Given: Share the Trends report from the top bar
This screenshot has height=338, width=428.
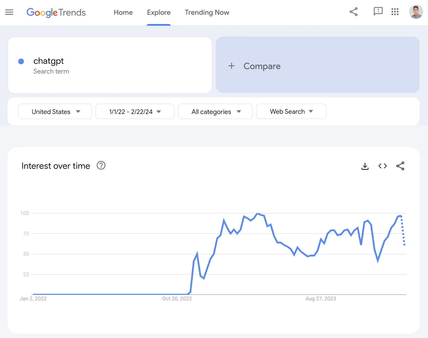Looking at the screenshot, I should point(353,12).
